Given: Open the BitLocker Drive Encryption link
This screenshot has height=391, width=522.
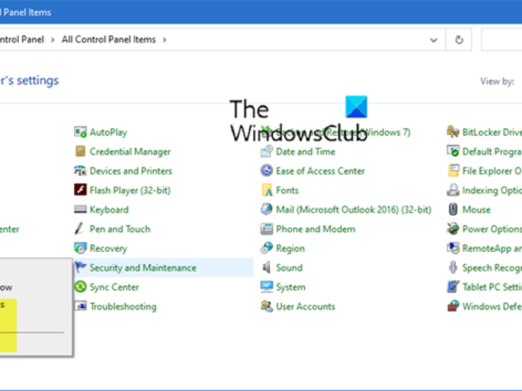Looking at the screenshot, I should click(492, 132).
